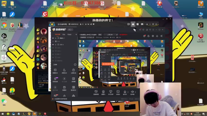Click the red taskbar icon at right of pinned apps
This screenshot has height=116, width=207.
45,114
